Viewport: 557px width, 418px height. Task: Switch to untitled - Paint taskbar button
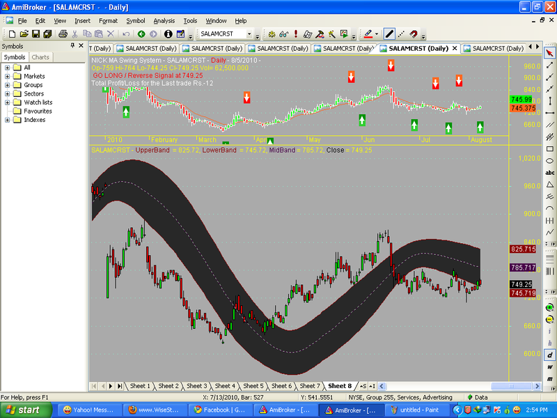point(418,410)
